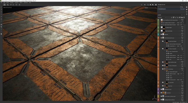Select the Projection tool in left toolbar
The image size is (188, 103).
[1, 12]
